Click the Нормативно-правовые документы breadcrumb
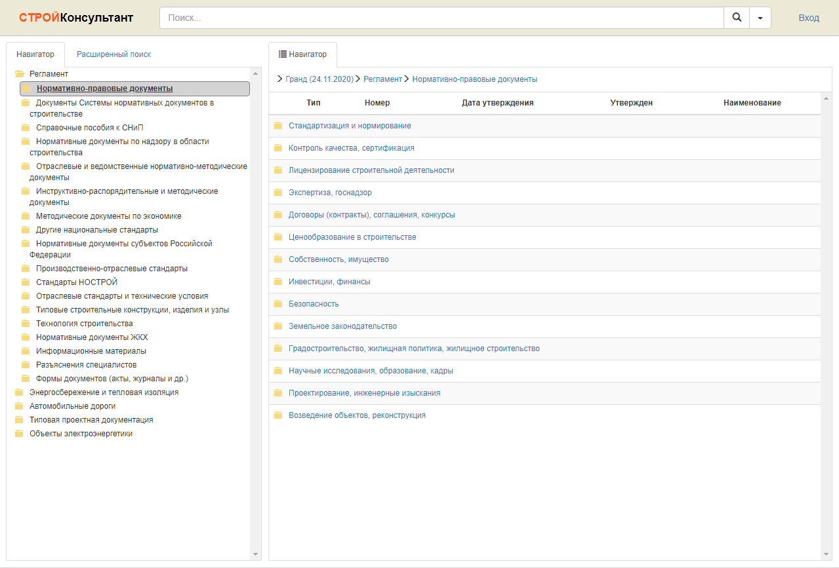Viewport: 839px width, 568px height. [475, 79]
